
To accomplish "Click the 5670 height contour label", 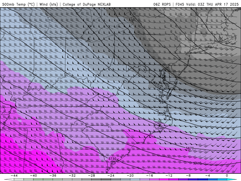I will click(190, 148).
